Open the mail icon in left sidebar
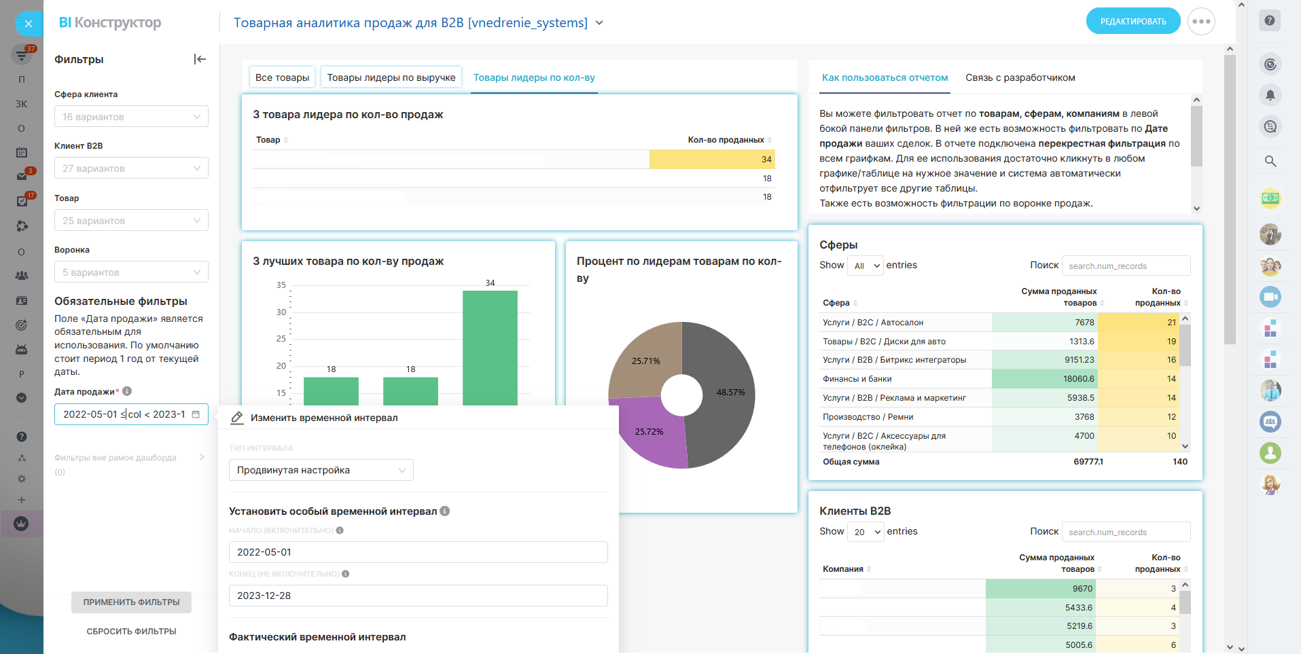 [22, 176]
